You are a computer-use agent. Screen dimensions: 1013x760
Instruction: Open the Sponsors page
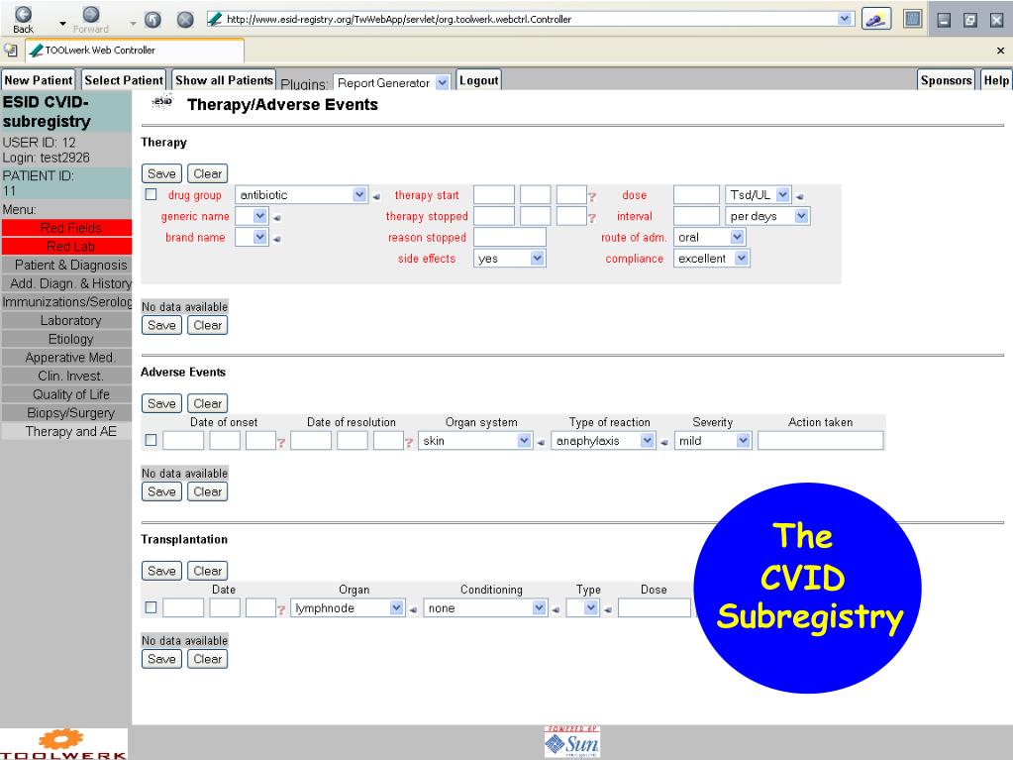946,80
